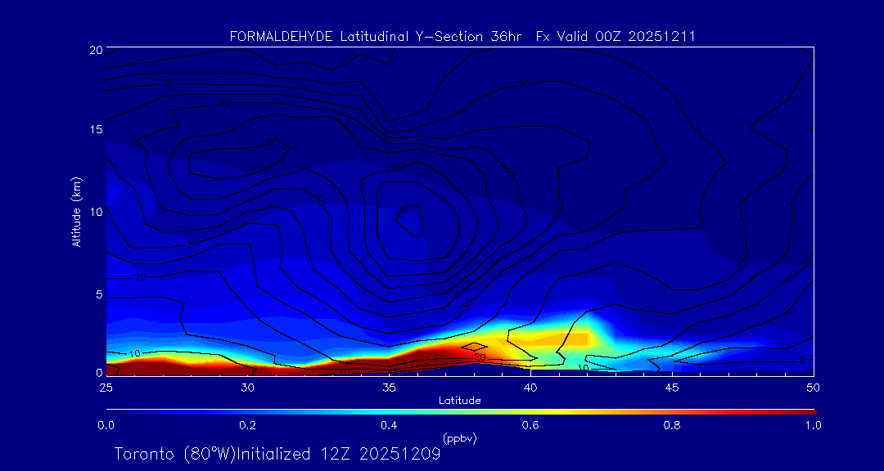
Task: Click altitude axis tick label 10
Action: (95, 212)
